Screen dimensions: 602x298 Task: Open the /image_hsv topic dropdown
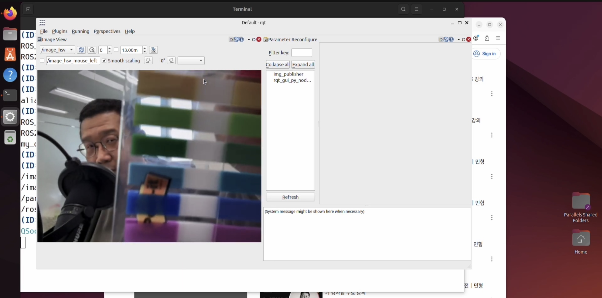coord(57,50)
